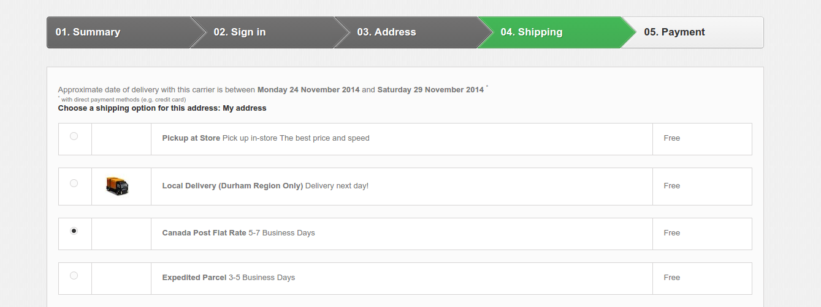
Task: Click the Local Delivery truck icon
Action: pyautogui.click(x=117, y=186)
